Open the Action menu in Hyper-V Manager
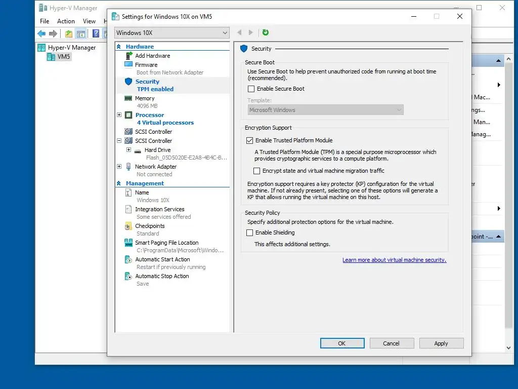The image size is (518, 389). coord(66,21)
